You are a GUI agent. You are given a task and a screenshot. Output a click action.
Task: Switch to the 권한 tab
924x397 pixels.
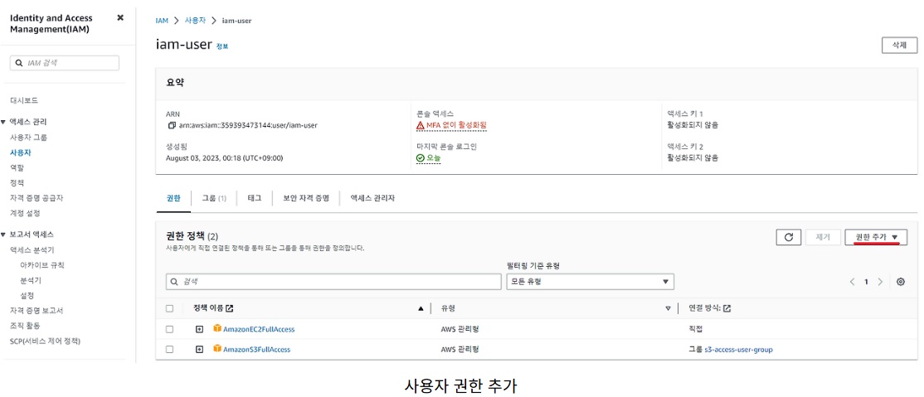point(173,199)
